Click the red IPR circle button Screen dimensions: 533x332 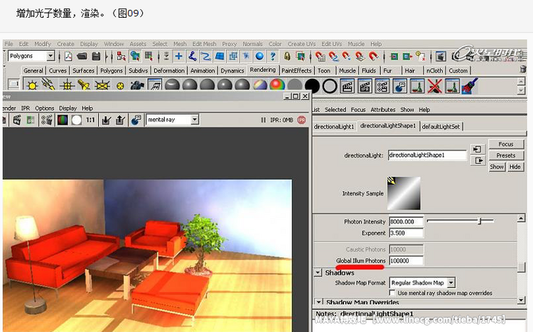coord(301,120)
